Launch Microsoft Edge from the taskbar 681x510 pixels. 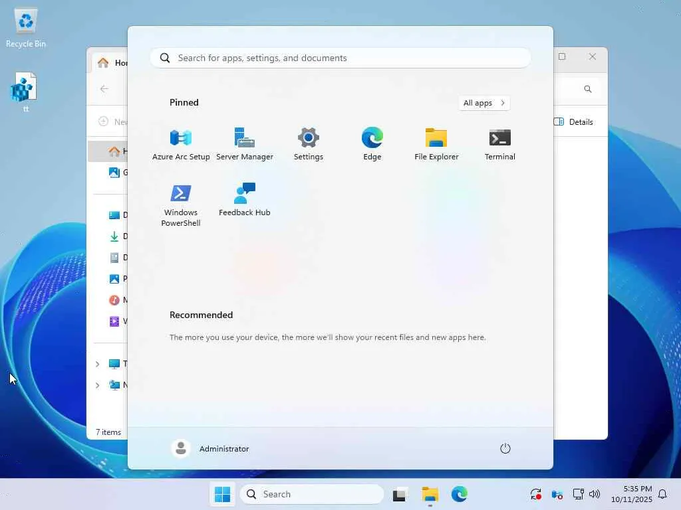point(459,494)
